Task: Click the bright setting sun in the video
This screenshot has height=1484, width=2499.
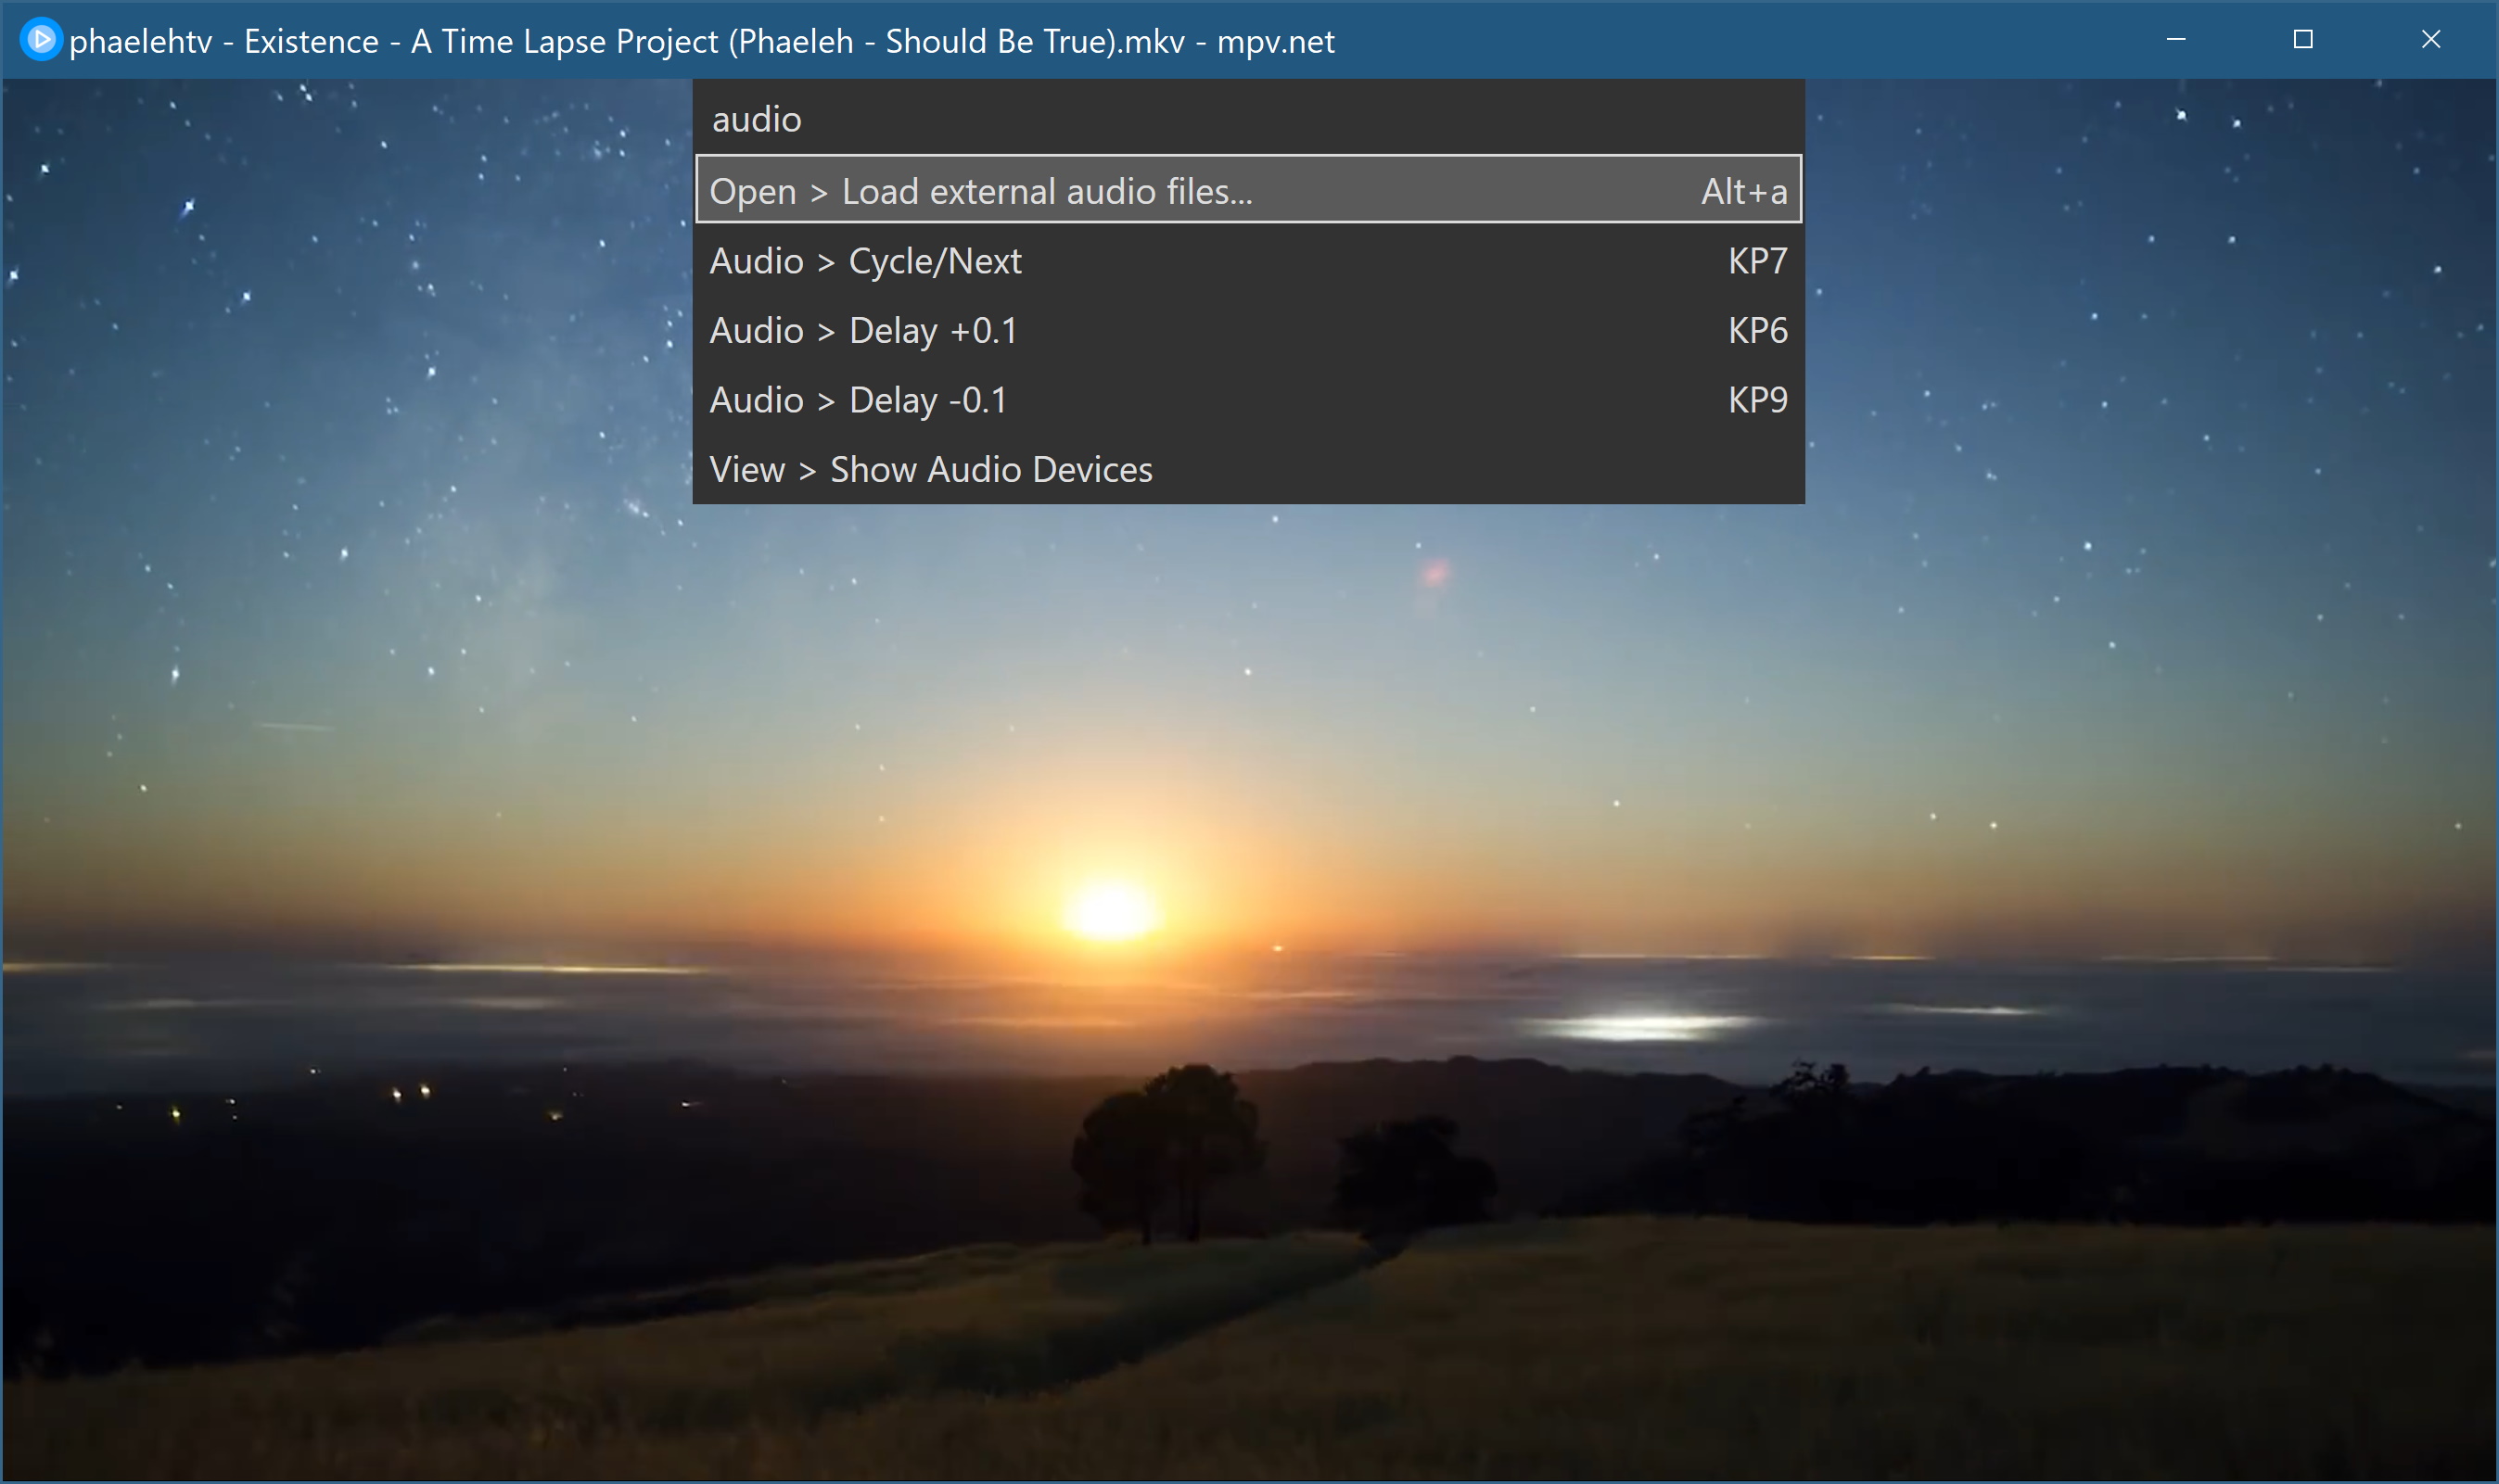Action: (x=1111, y=910)
